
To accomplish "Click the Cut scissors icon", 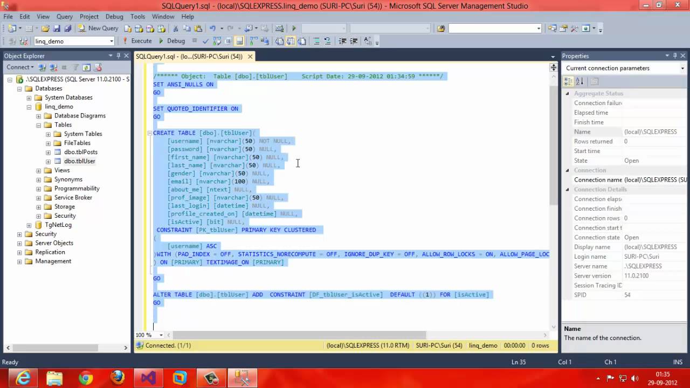I will click(x=176, y=28).
